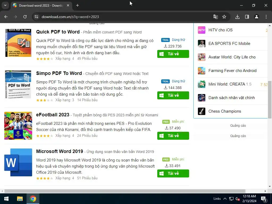
Task: Click Tải về for Simpo PDF To Word
Action: tap(173, 95)
